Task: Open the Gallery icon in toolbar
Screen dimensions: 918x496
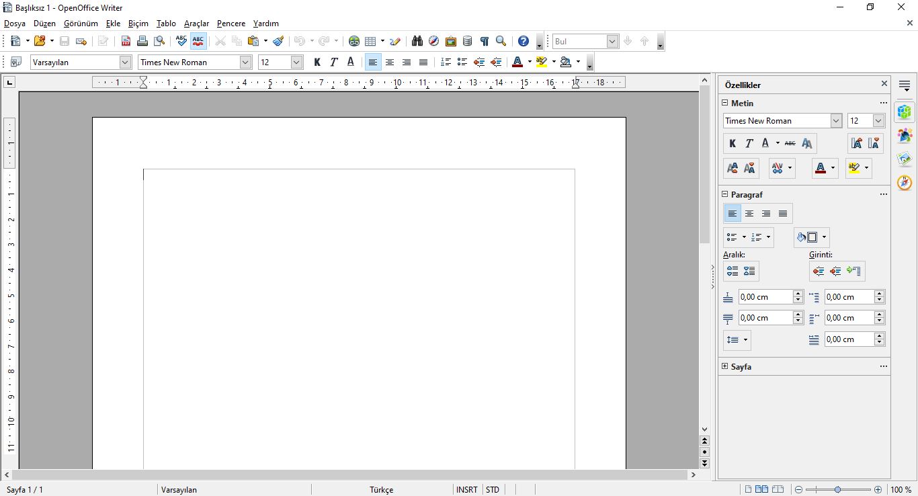Action: 451,41
